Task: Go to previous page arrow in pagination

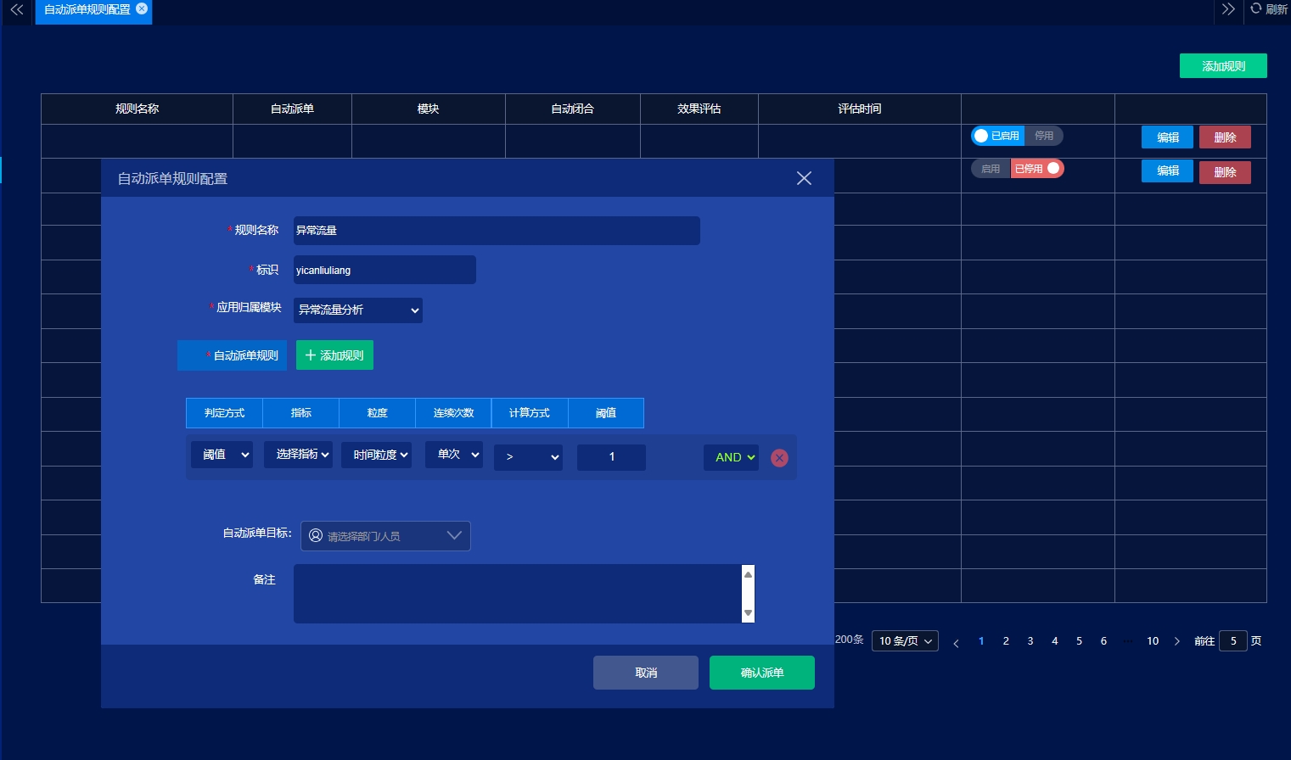Action: pyautogui.click(x=956, y=642)
